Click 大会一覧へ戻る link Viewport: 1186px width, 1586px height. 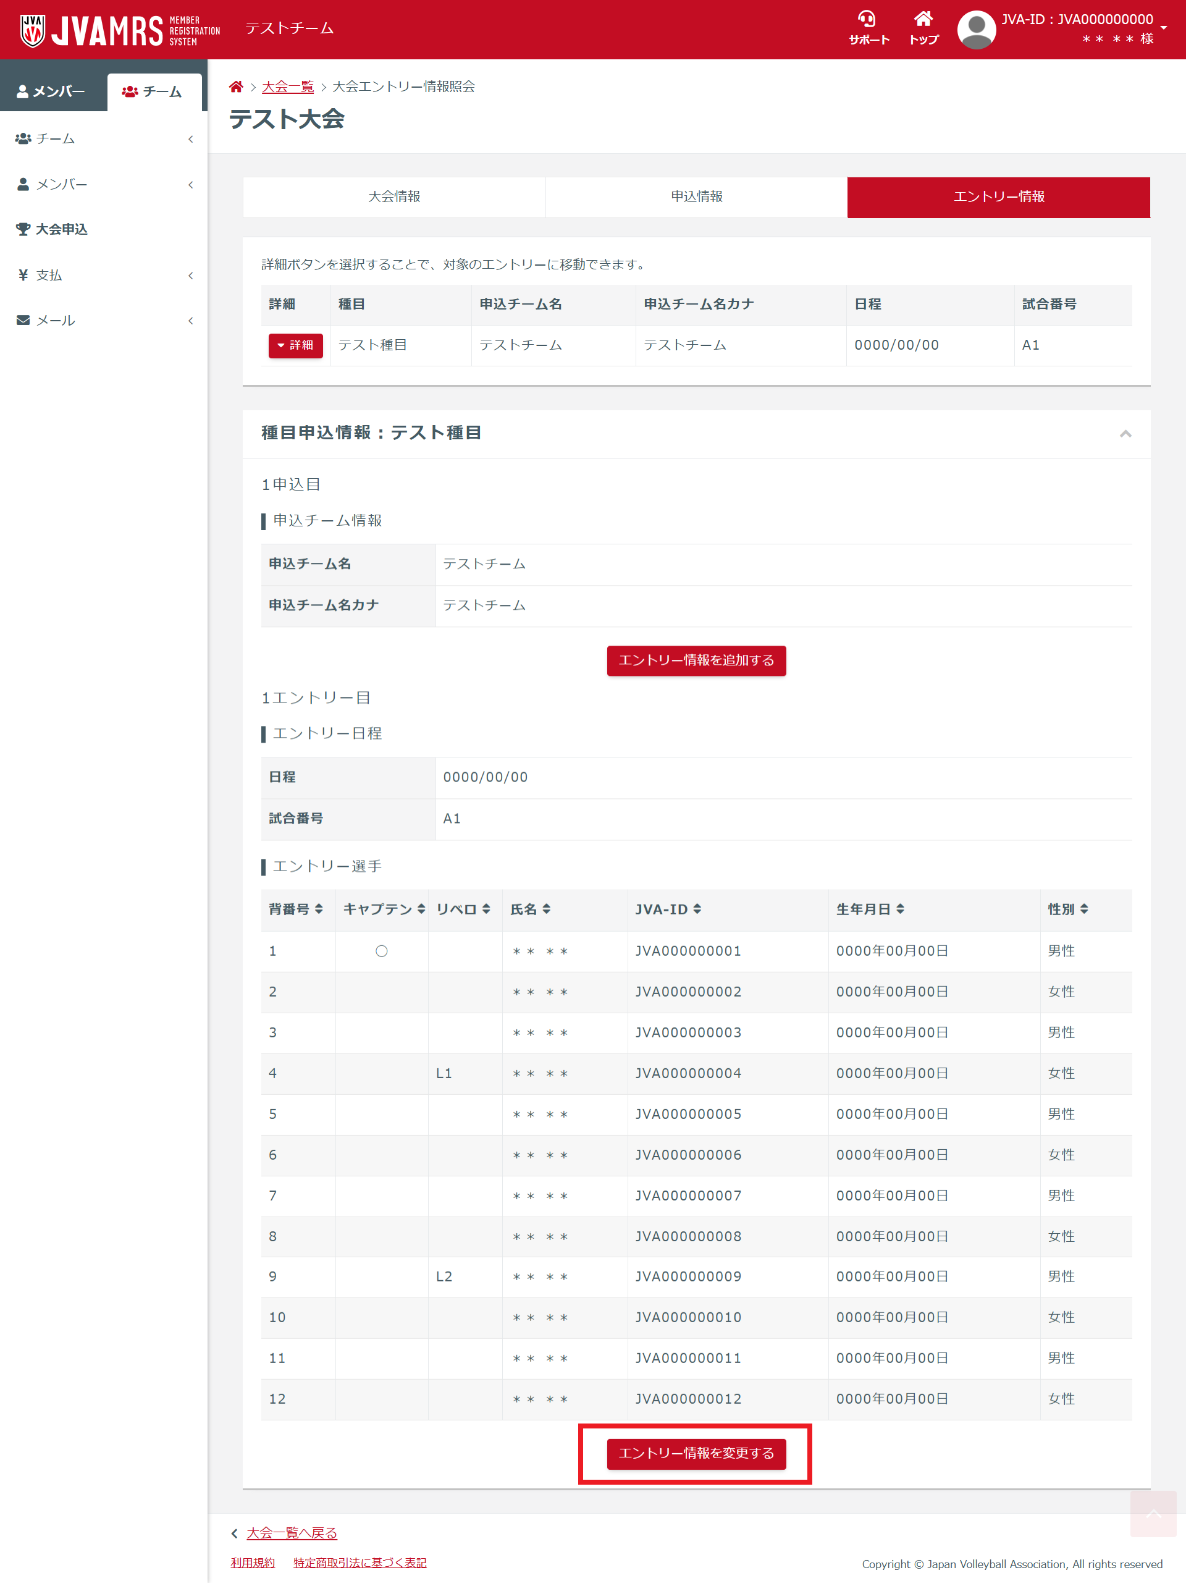(x=291, y=1533)
